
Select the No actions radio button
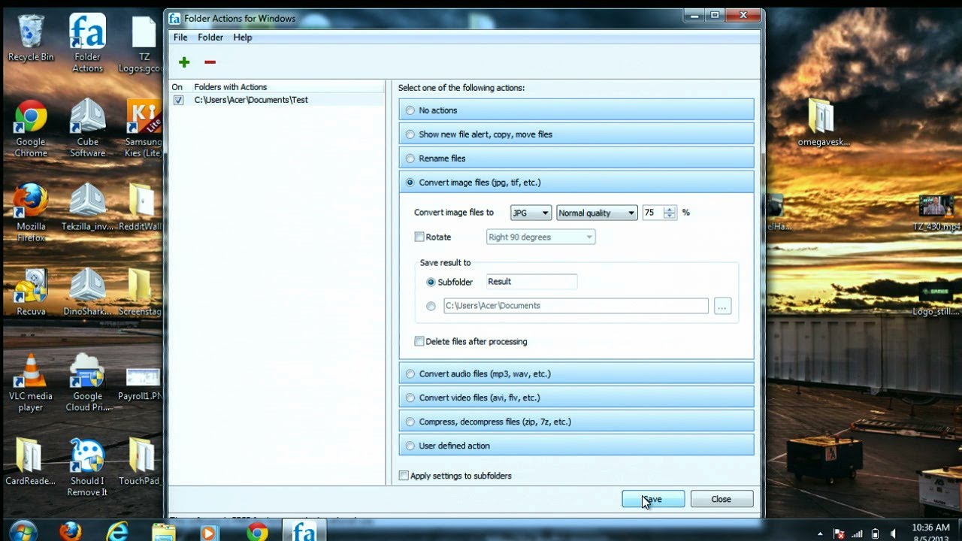(x=410, y=110)
